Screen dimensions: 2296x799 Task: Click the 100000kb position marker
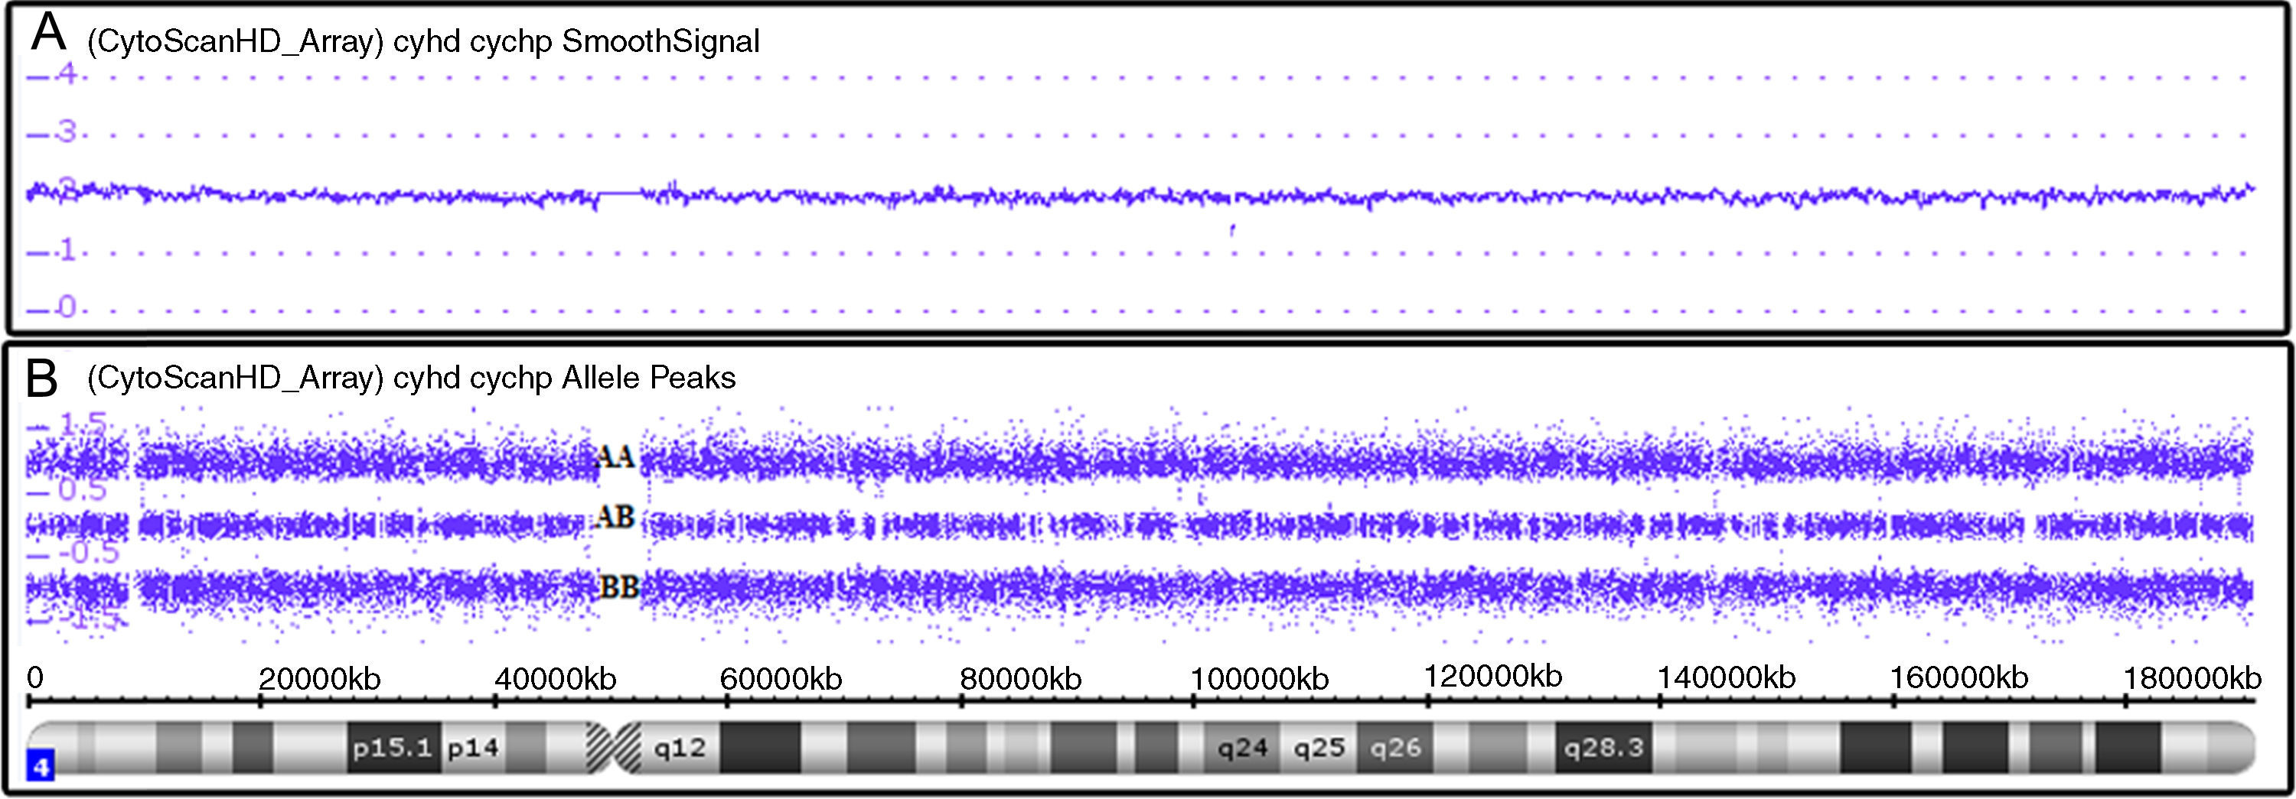coord(1260,679)
